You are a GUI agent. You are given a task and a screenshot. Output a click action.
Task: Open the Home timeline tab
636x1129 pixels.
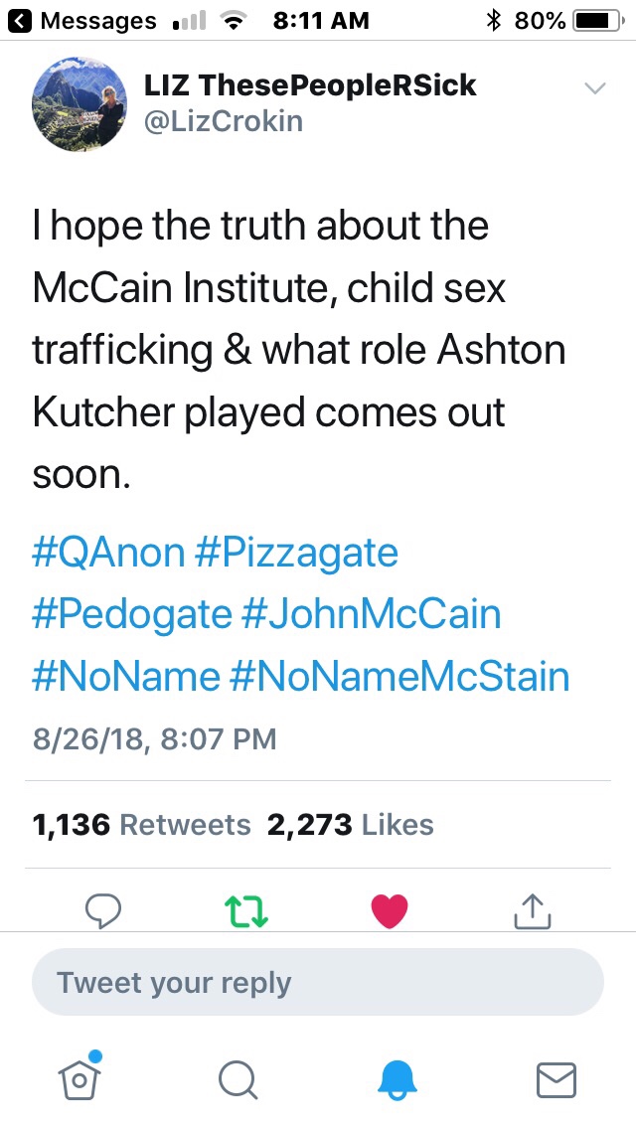tap(81, 1077)
